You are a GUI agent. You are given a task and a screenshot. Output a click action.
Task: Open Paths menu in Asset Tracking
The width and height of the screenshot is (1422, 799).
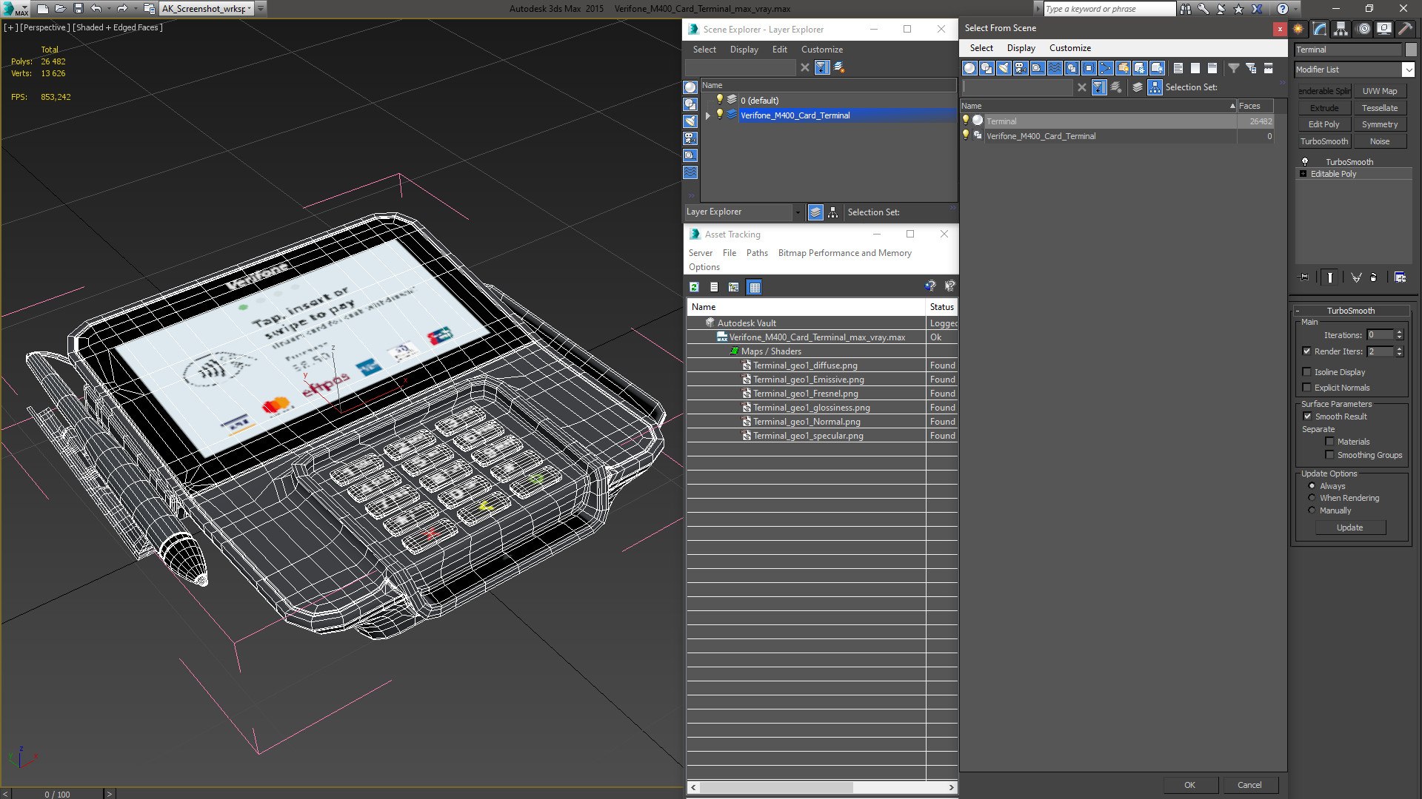757,253
